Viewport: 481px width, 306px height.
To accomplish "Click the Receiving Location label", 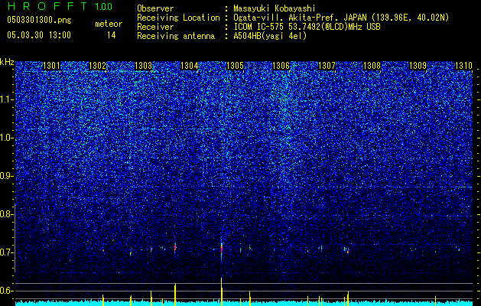I will click(178, 18).
